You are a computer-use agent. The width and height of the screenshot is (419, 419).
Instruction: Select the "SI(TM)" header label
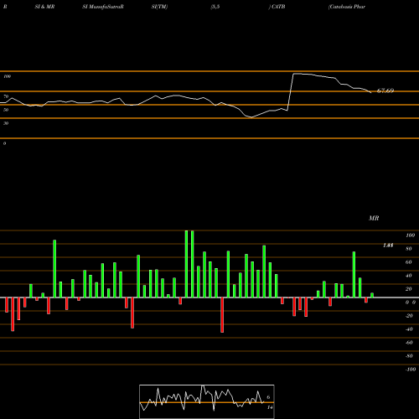(x=159, y=7)
